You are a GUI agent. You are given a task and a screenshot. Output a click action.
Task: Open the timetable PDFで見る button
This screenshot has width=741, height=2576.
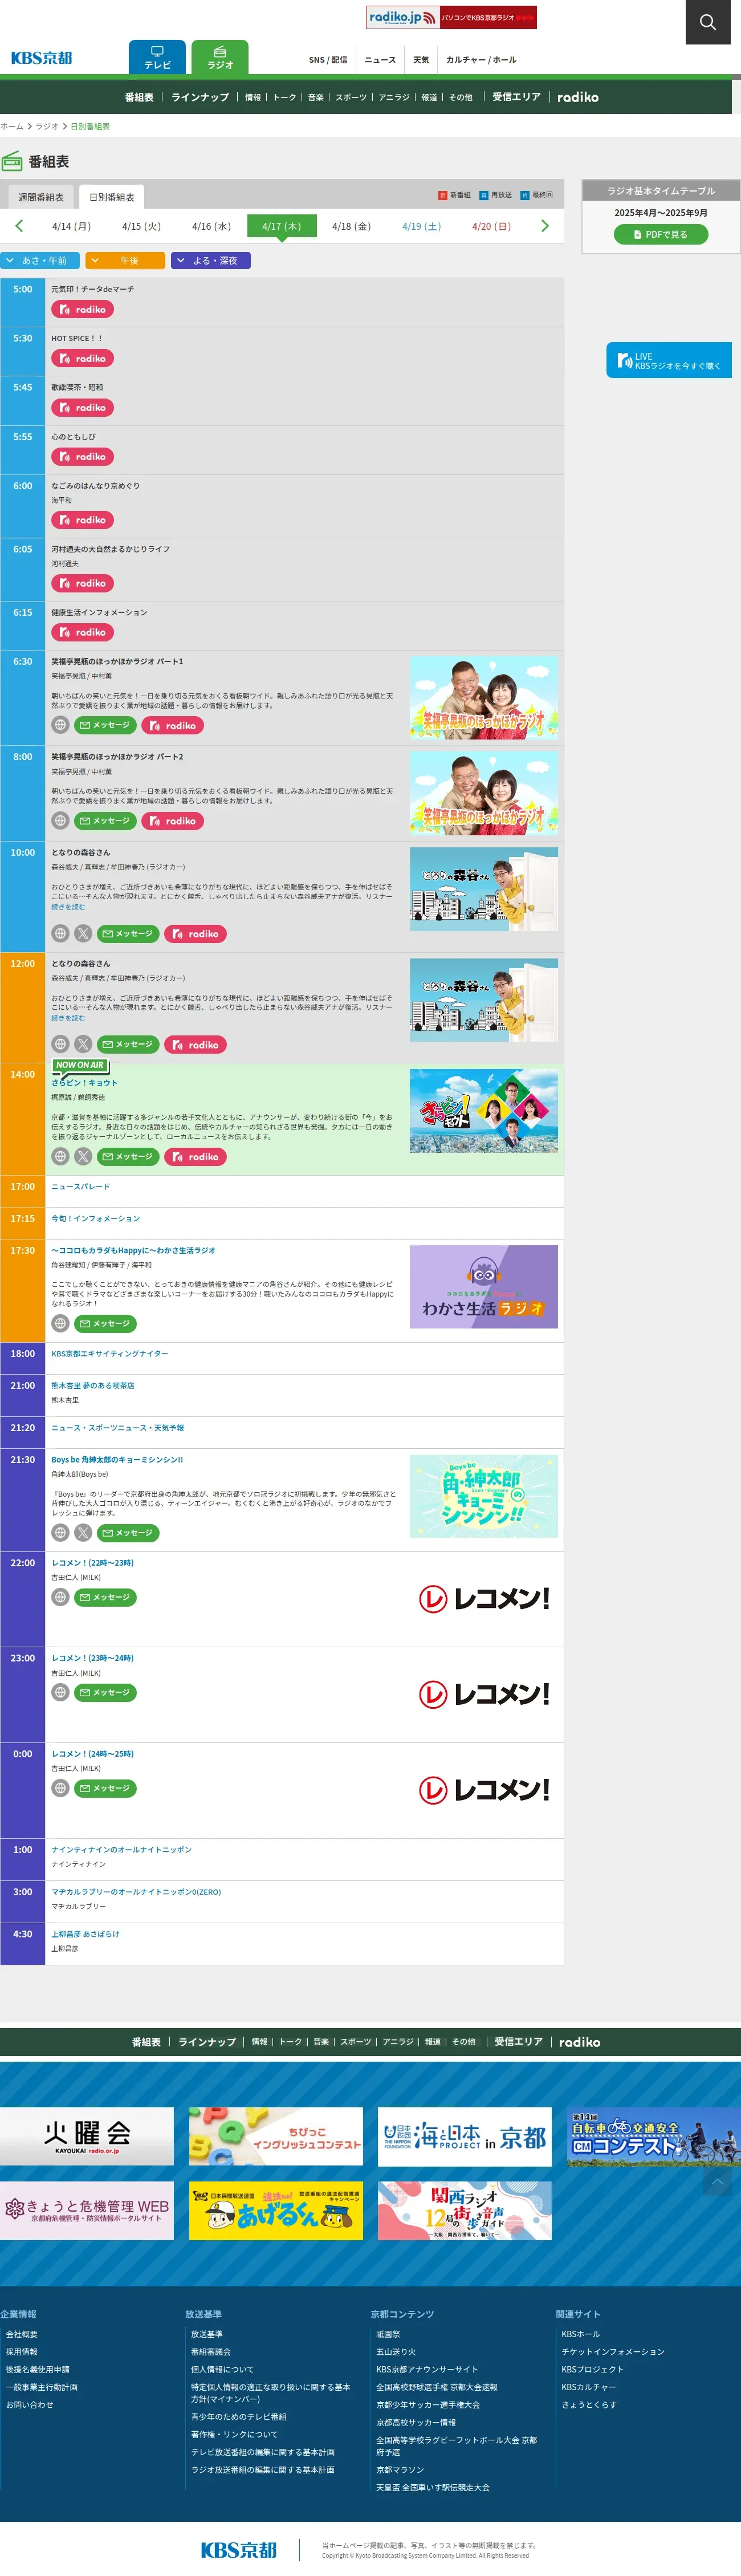coord(660,234)
